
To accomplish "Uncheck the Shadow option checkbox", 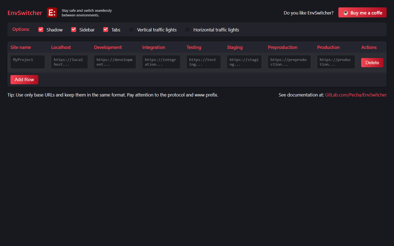I will pyautogui.click(x=41, y=30).
